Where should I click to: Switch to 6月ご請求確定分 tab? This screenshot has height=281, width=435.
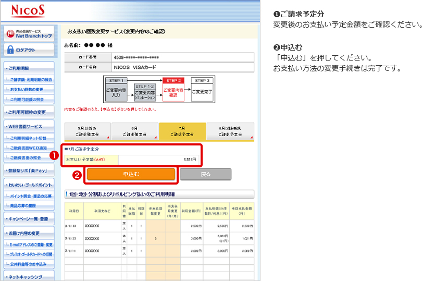(134, 131)
